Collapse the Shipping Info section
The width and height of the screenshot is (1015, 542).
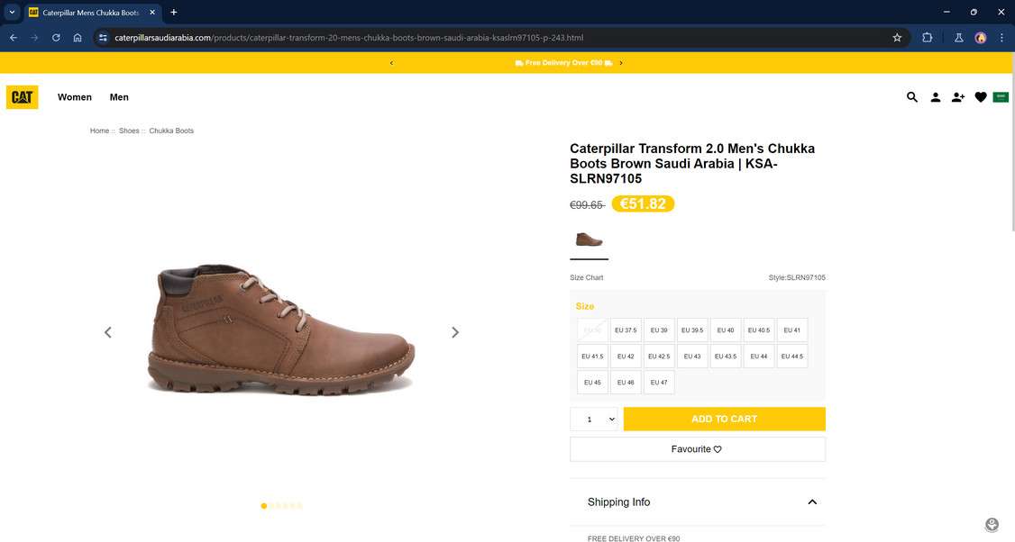[x=812, y=501]
